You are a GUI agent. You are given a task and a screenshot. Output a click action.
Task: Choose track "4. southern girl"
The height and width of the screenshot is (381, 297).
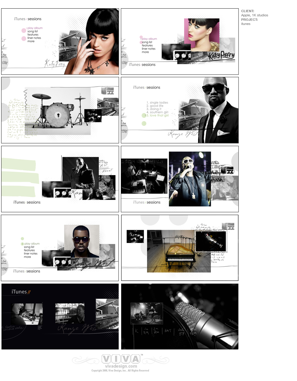tap(157, 112)
